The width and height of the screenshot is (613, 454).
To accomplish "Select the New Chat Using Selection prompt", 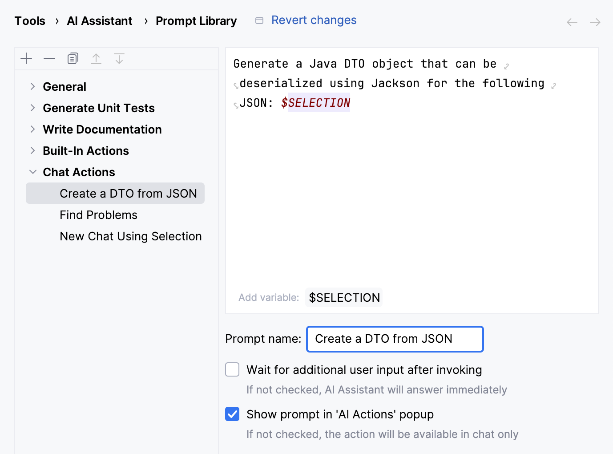I will [x=130, y=236].
